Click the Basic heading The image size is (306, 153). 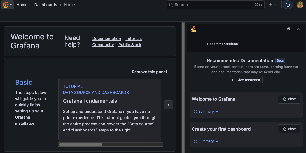pyautogui.click(x=24, y=82)
